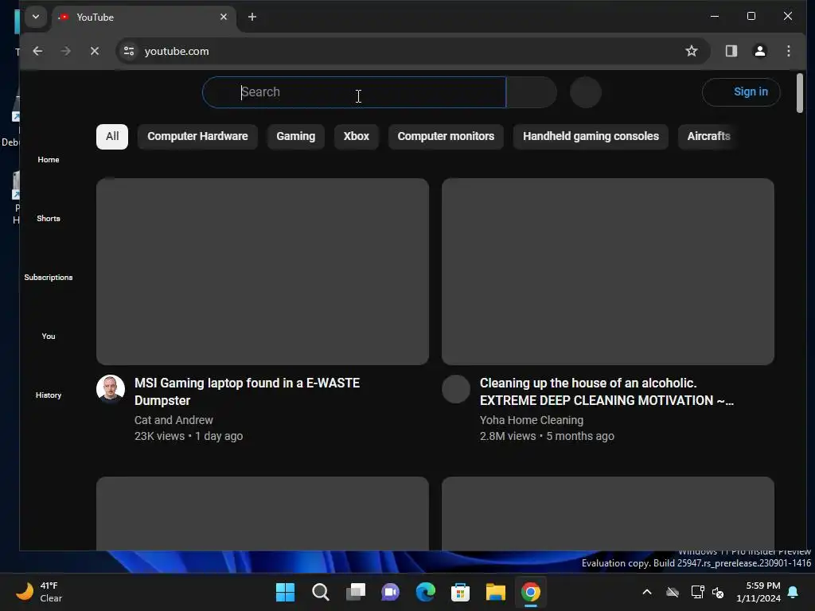
Task: Open Windows taskbar Search
Action: 320,592
